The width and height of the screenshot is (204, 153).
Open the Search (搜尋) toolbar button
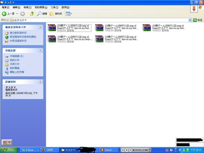click(42, 14)
